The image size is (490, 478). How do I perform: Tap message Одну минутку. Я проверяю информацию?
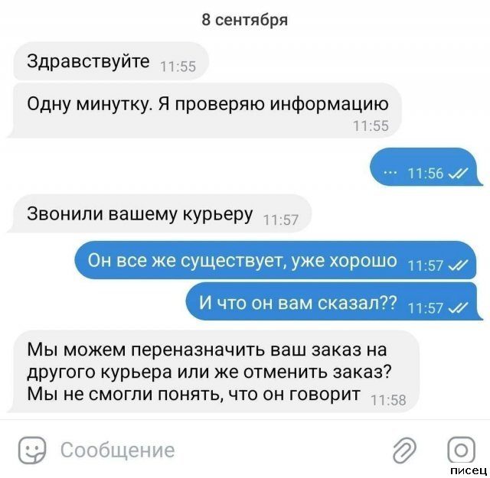tap(204, 111)
